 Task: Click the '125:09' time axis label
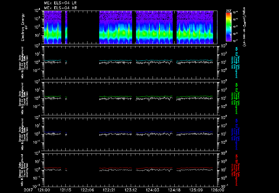coord(196,190)
